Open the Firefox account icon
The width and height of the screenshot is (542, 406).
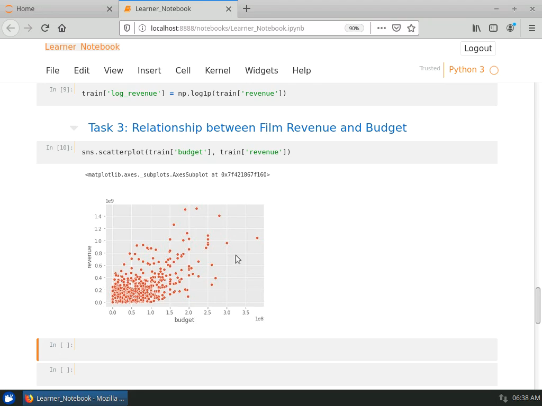510,28
